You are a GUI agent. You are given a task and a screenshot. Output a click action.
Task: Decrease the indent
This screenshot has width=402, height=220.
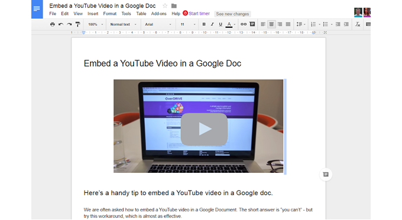tap(338, 24)
